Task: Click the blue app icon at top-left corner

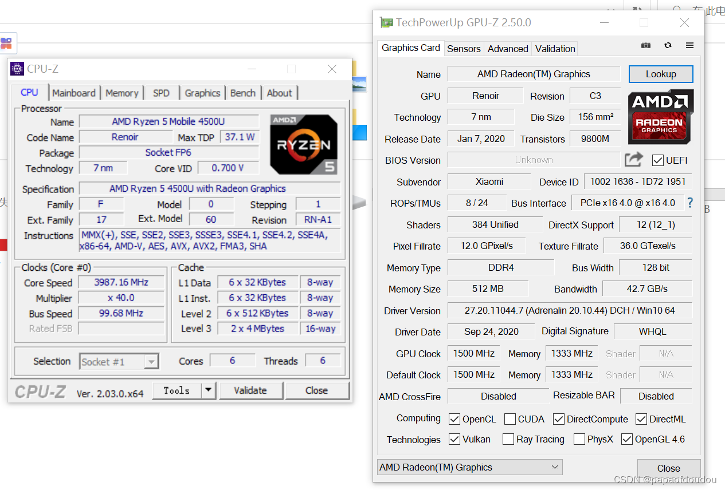Action: click(8, 43)
